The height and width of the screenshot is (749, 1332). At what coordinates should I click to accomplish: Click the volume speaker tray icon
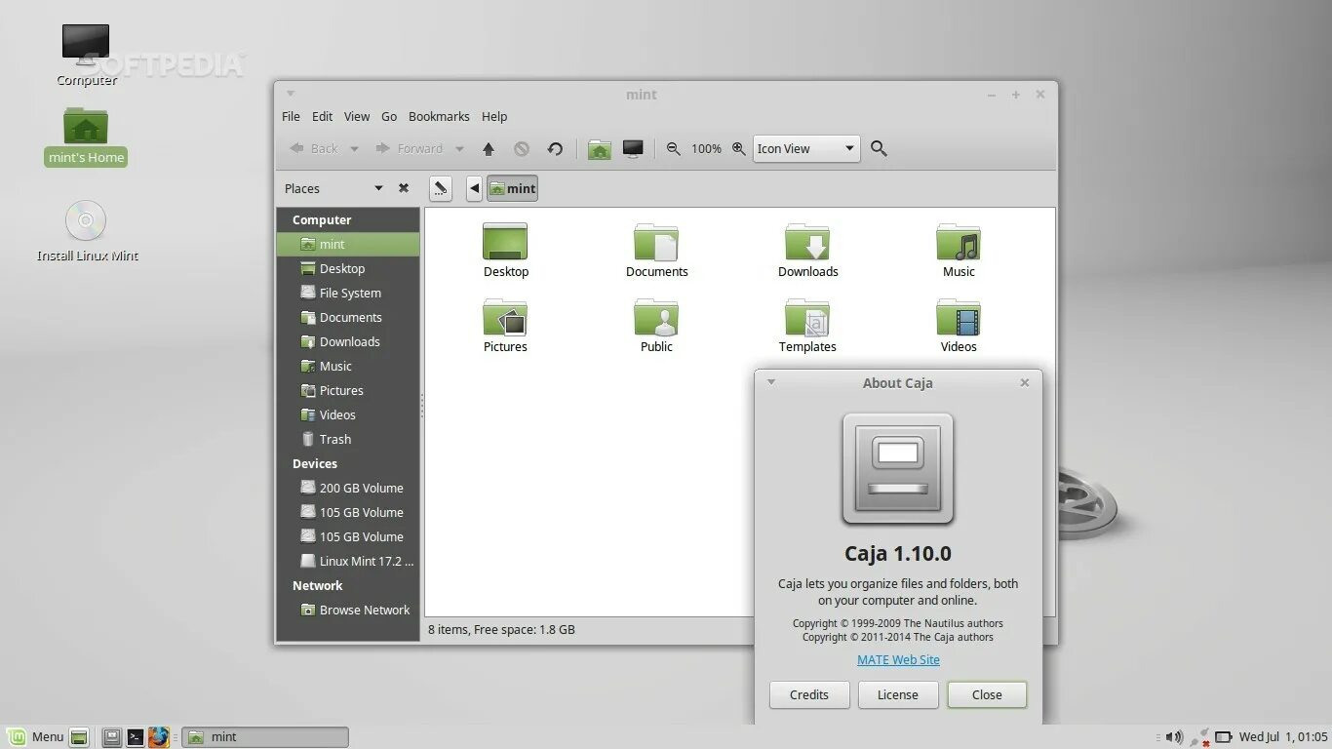tap(1174, 737)
